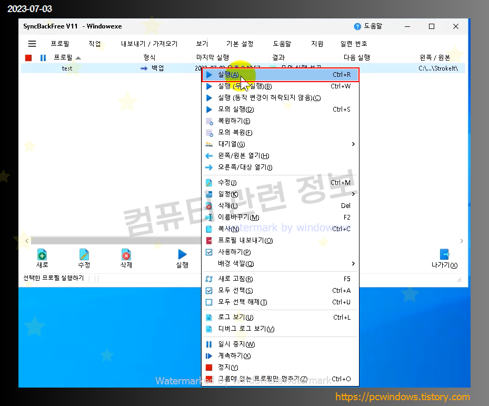Open 내보내기 / 가져오기 menu
489x406 pixels.
click(149, 44)
